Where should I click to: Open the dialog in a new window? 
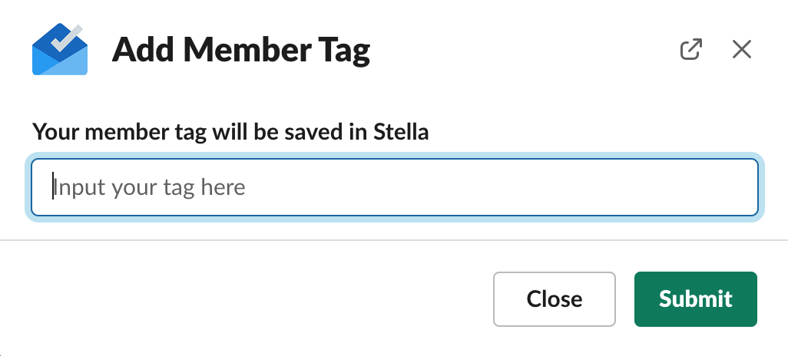click(x=691, y=49)
